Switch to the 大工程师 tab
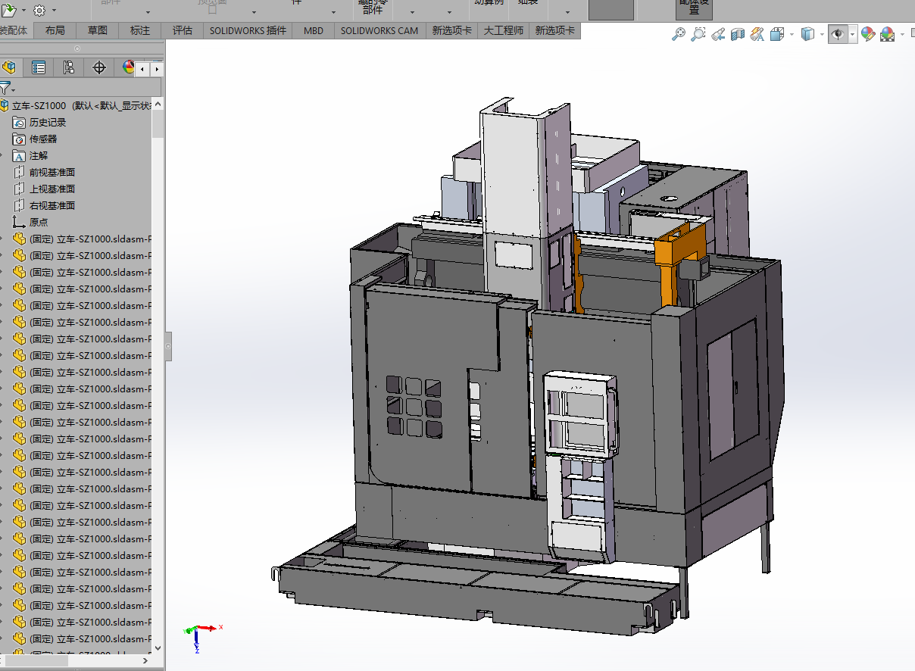The width and height of the screenshot is (915, 671). click(504, 31)
